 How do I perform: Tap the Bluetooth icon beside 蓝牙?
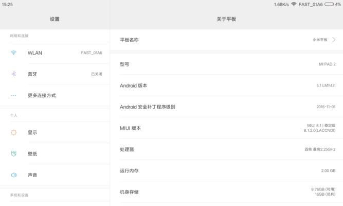click(13, 74)
